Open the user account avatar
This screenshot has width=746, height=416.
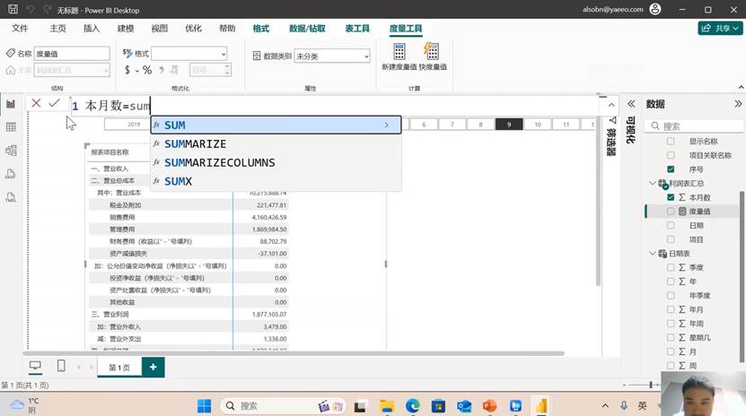tap(655, 9)
